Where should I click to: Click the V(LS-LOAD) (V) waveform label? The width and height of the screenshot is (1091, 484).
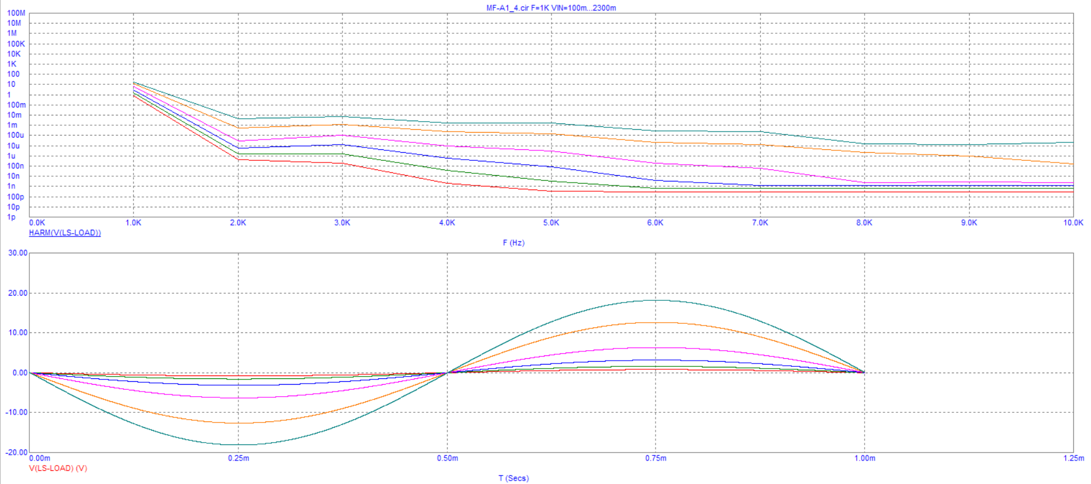[58, 468]
